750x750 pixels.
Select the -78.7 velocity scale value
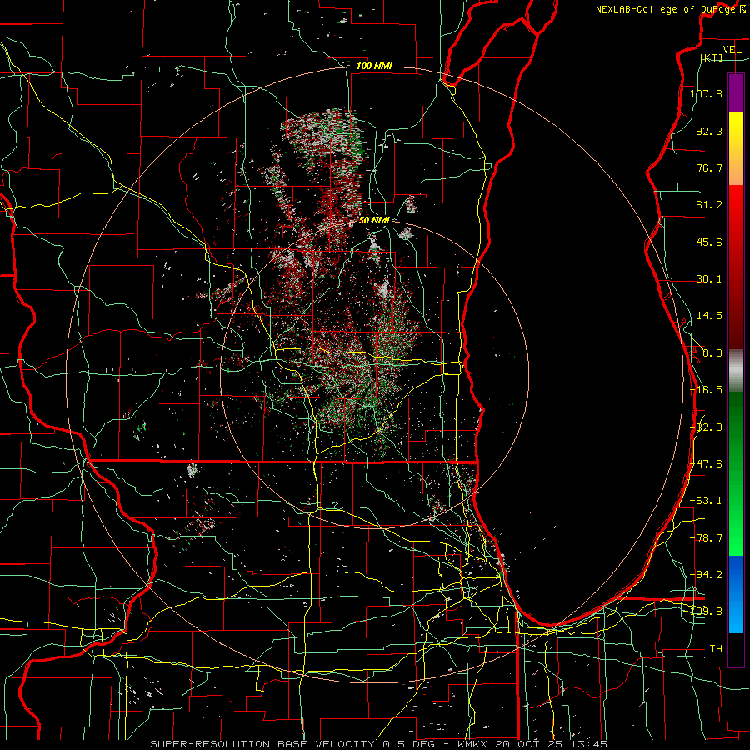[x=706, y=538]
